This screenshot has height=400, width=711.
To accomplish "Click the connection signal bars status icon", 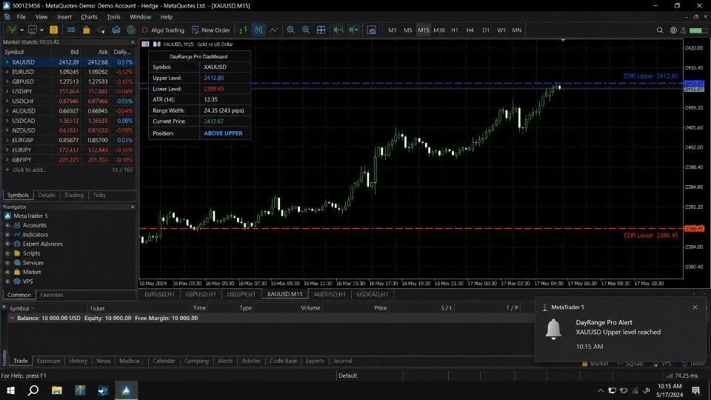I will click(670, 376).
